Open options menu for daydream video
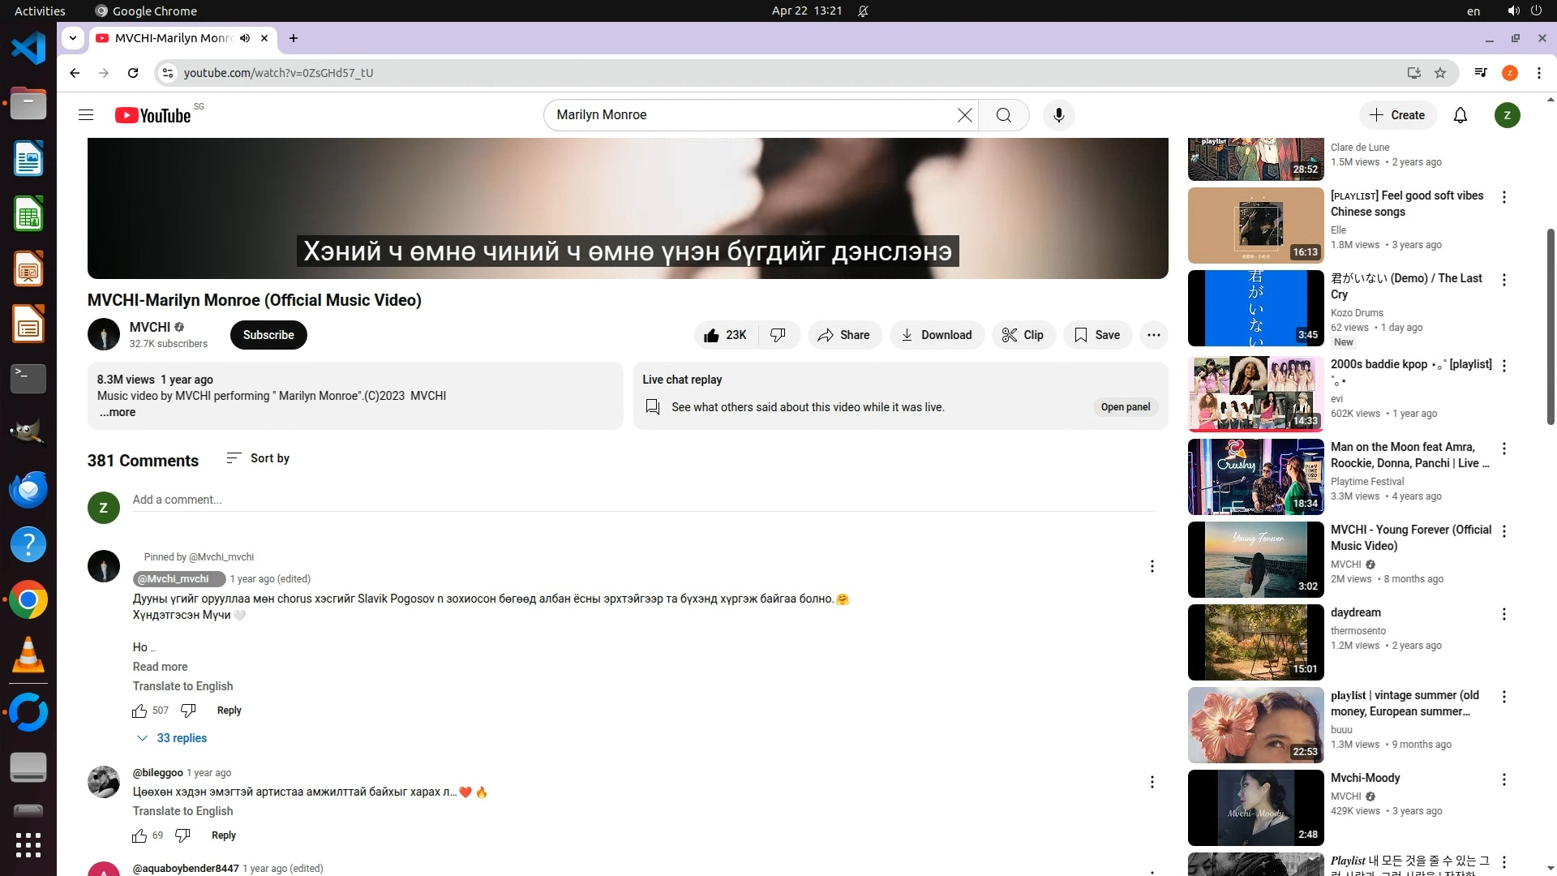1557x876 pixels. point(1503,614)
